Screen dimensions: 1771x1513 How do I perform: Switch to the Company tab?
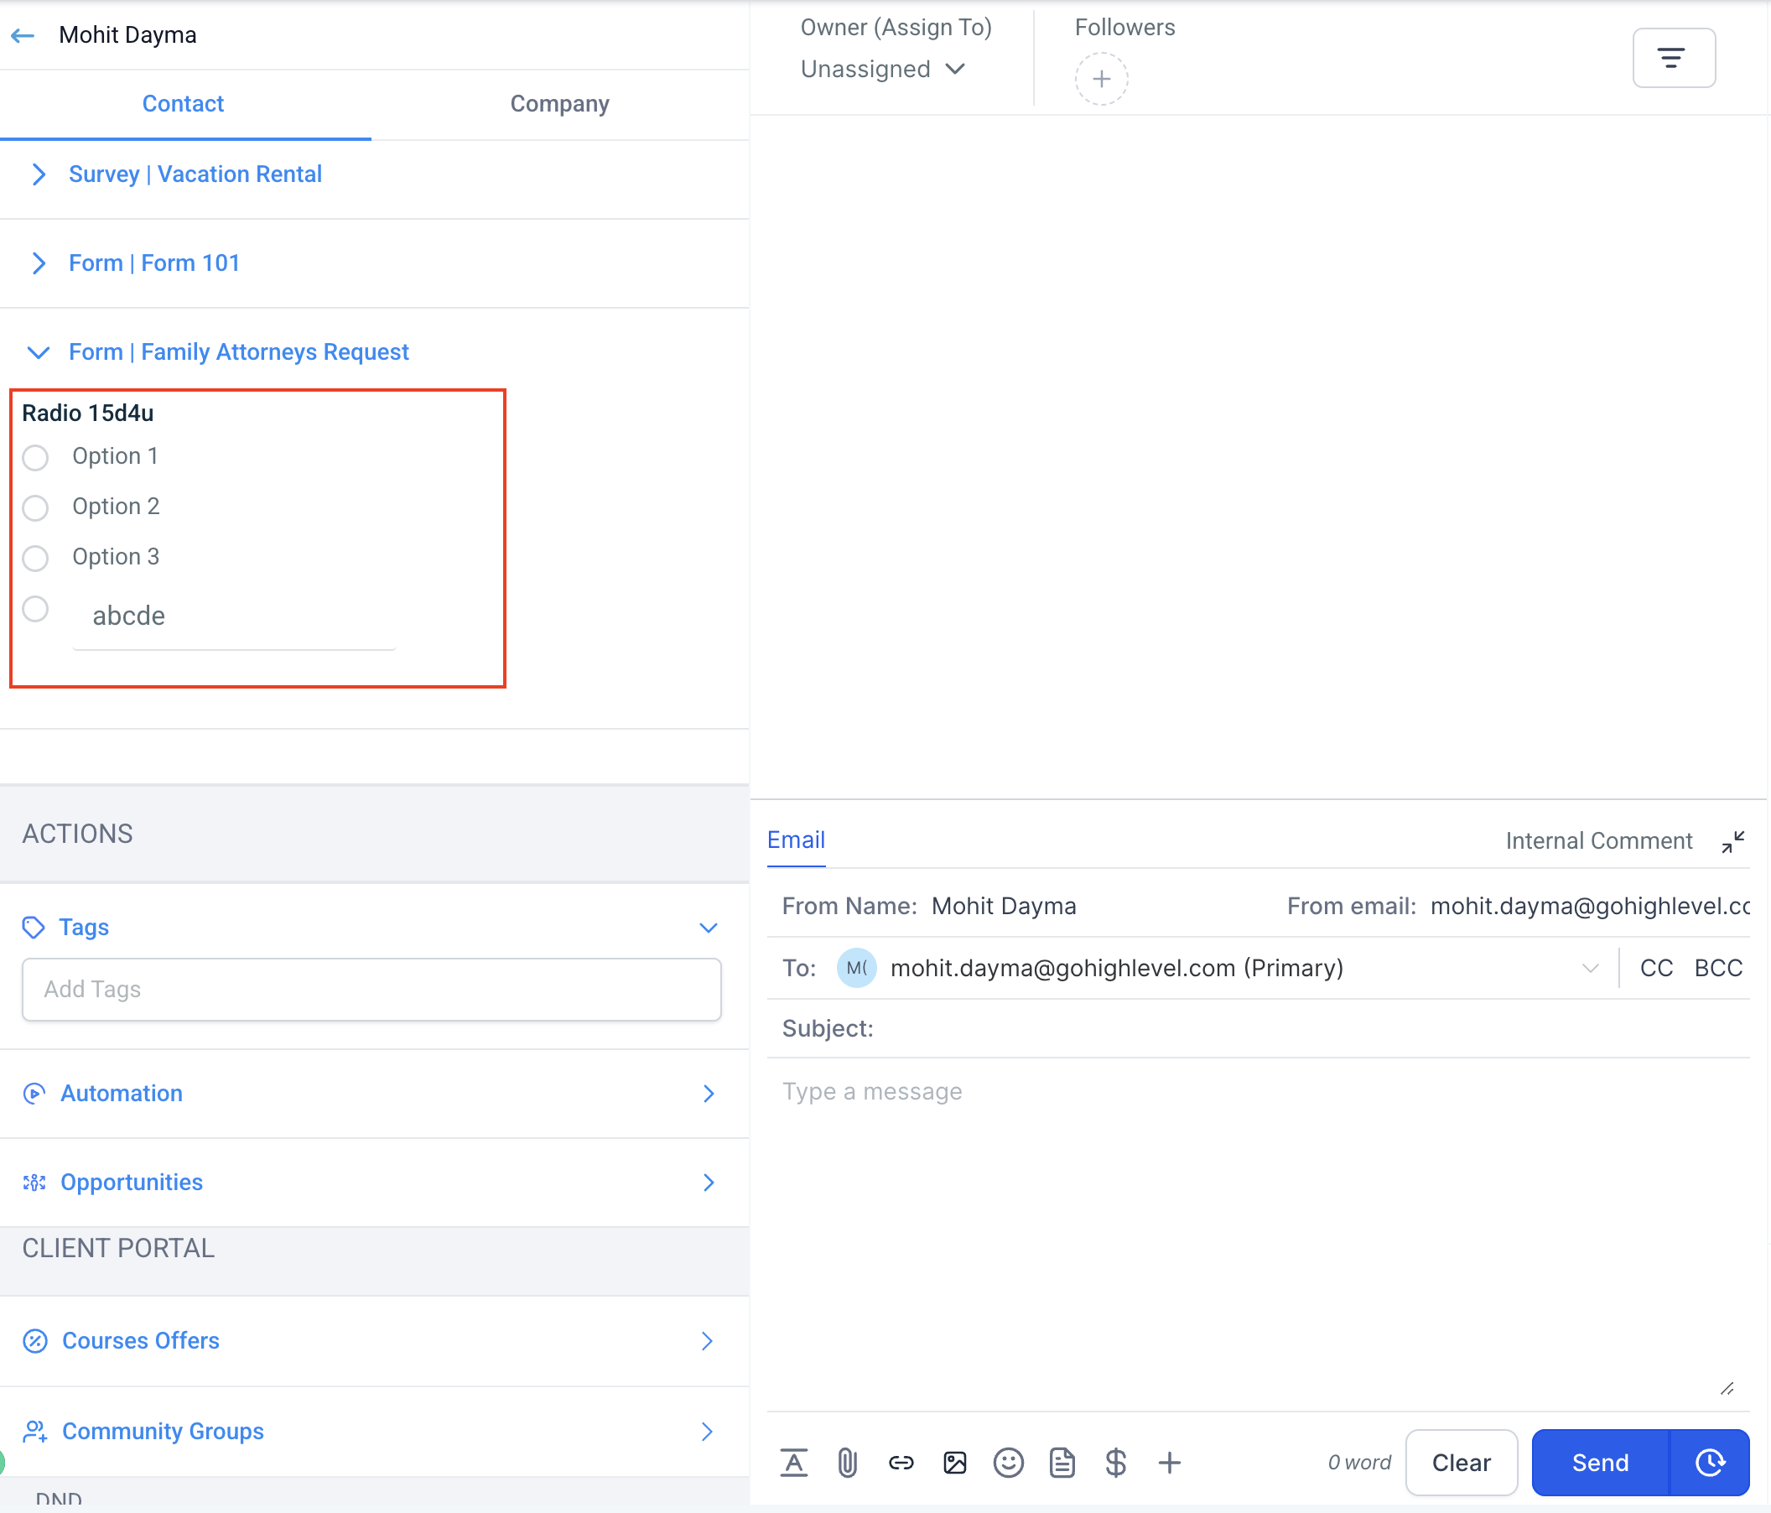click(x=559, y=104)
